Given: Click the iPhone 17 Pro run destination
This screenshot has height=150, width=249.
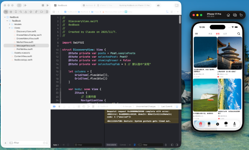Looking at the screenshot, I should tap(105, 5).
